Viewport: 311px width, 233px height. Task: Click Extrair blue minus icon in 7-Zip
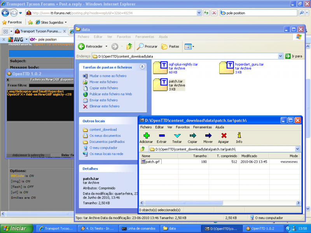tap(162, 136)
